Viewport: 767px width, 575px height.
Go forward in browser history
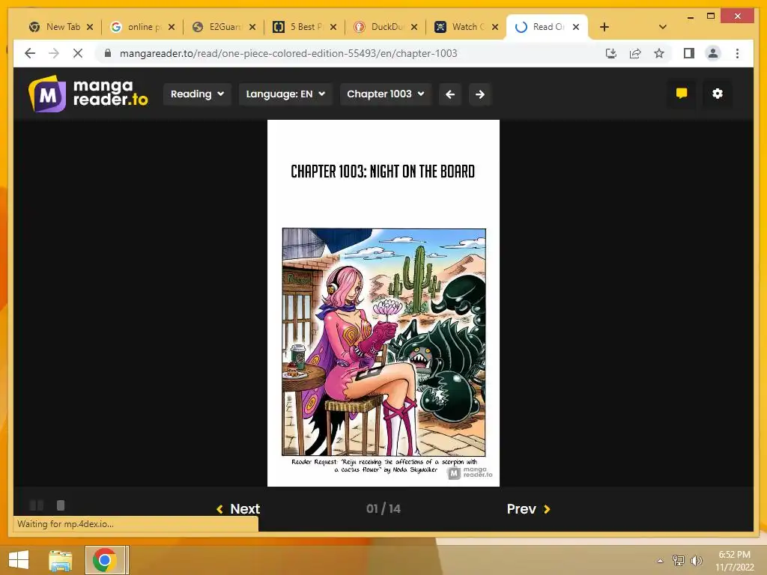(54, 53)
